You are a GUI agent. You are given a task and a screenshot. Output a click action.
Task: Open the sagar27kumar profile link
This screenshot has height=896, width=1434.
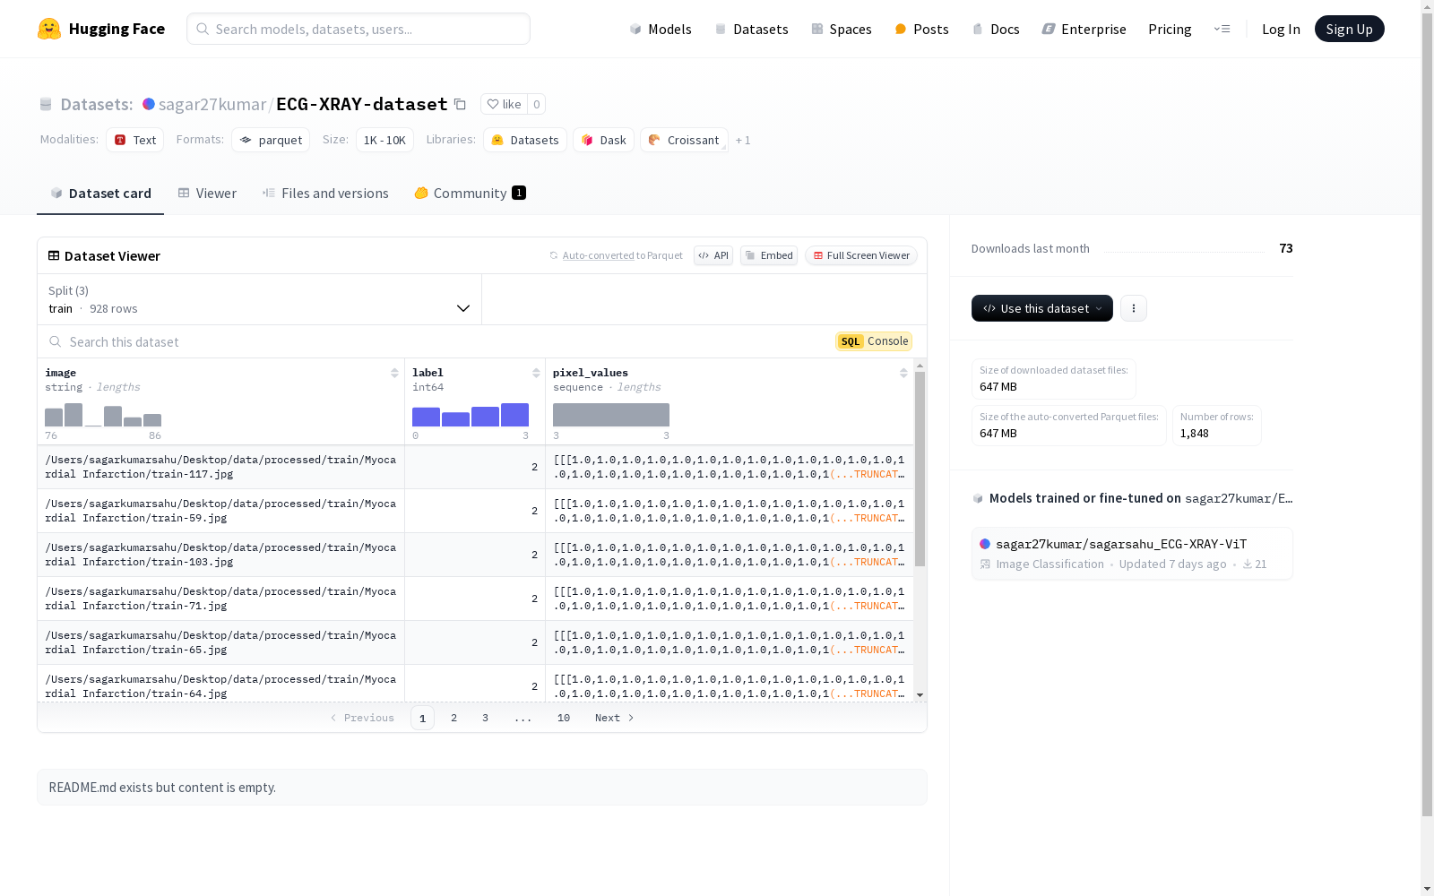(x=212, y=104)
